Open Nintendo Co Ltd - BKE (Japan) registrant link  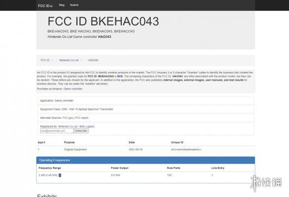[77, 127]
